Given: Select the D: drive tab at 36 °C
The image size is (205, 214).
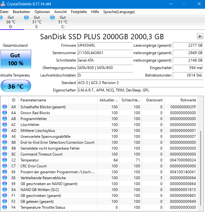Looking at the screenshot, I should coord(11,22).
